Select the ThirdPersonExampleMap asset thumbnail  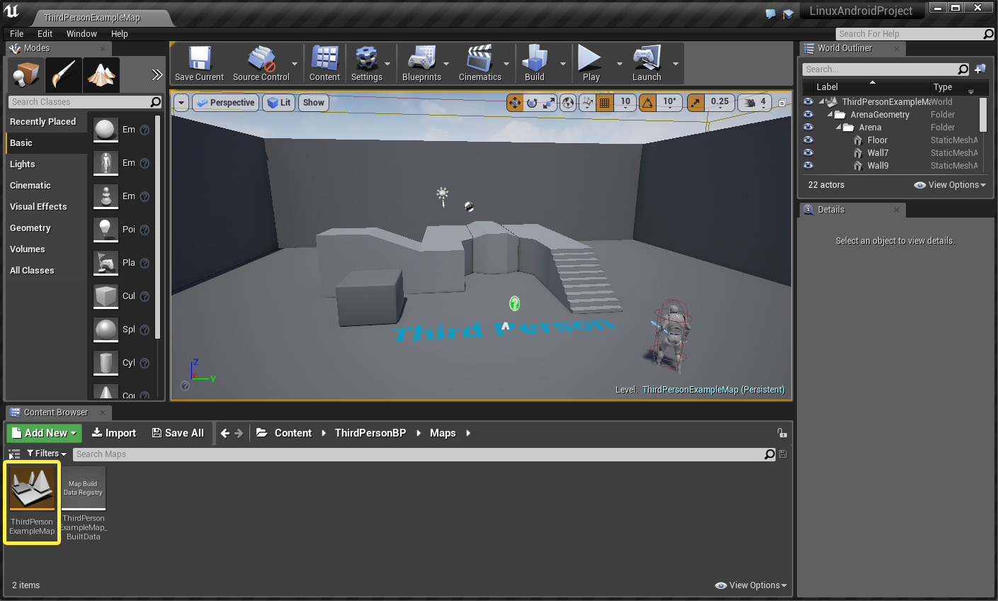(33, 489)
